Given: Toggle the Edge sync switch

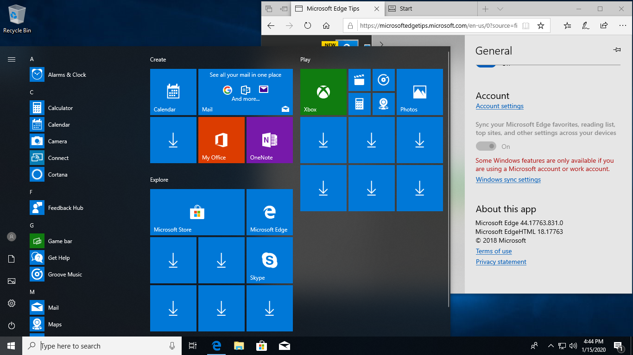Looking at the screenshot, I should [486, 147].
